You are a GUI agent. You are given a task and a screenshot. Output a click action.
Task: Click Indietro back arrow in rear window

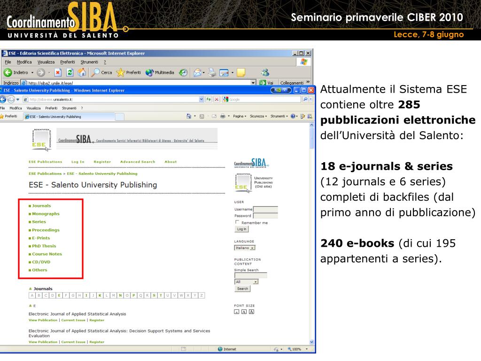click(8, 73)
